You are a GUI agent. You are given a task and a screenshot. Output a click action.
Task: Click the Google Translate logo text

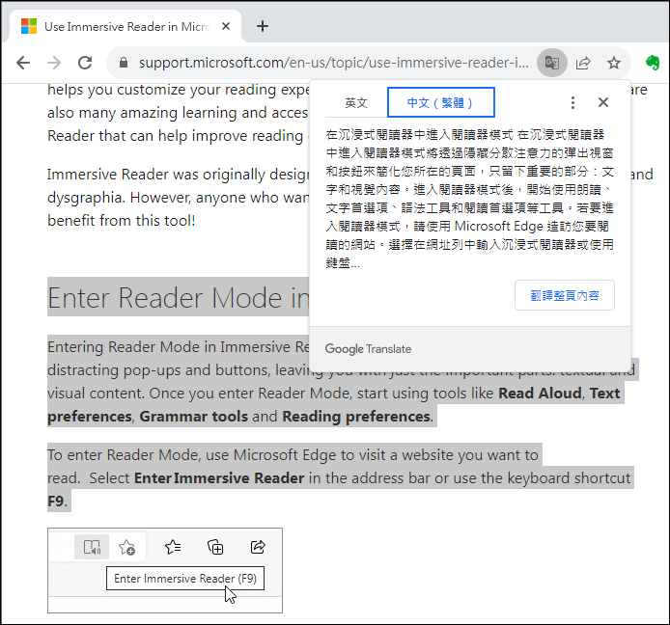368,349
